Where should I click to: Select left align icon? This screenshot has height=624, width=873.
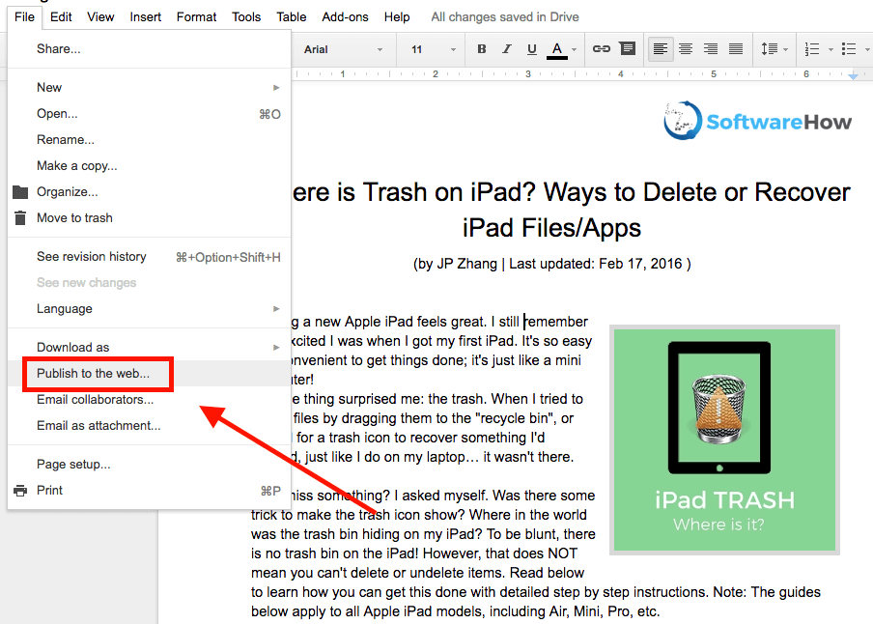pyautogui.click(x=661, y=49)
